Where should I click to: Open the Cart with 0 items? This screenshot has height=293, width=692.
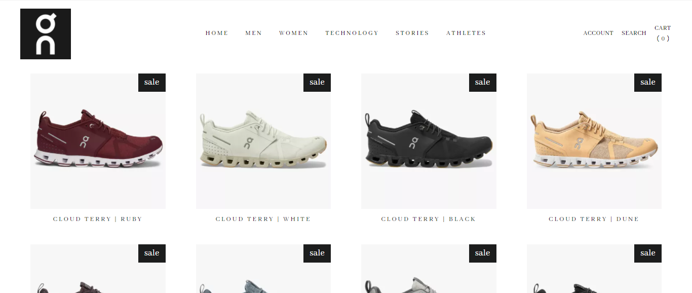[663, 33]
